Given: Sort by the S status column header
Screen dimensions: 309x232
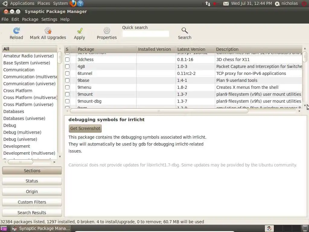Looking at the screenshot, I should (67, 49).
